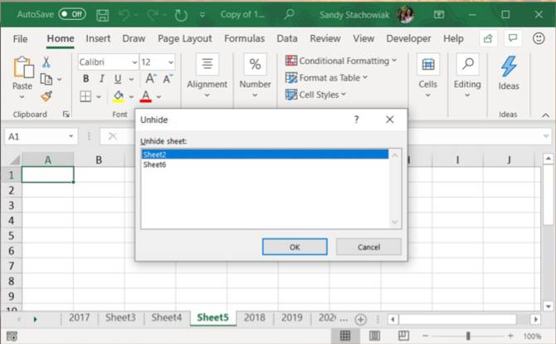Open Clipboard dialog launcher
556x344 pixels.
pos(66,114)
